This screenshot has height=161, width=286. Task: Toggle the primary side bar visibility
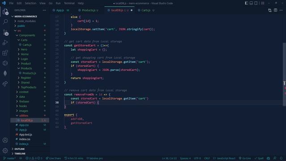[x=246, y=3]
